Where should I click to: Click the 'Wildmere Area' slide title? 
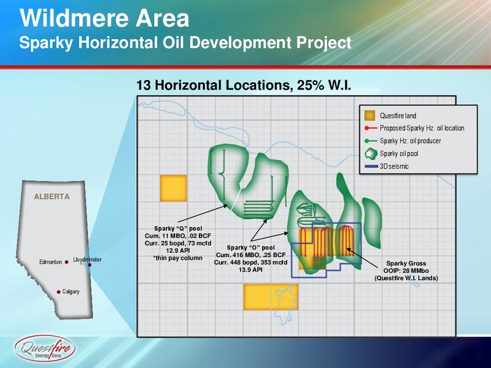pos(104,18)
